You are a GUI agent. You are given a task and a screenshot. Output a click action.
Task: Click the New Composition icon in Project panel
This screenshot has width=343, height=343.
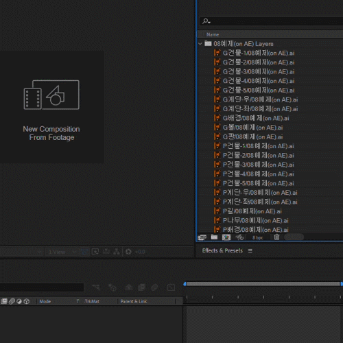(x=226, y=237)
